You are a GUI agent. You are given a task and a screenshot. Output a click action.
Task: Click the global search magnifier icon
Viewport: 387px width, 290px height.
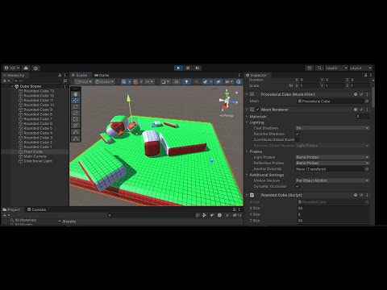pyautogui.click(x=319, y=68)
